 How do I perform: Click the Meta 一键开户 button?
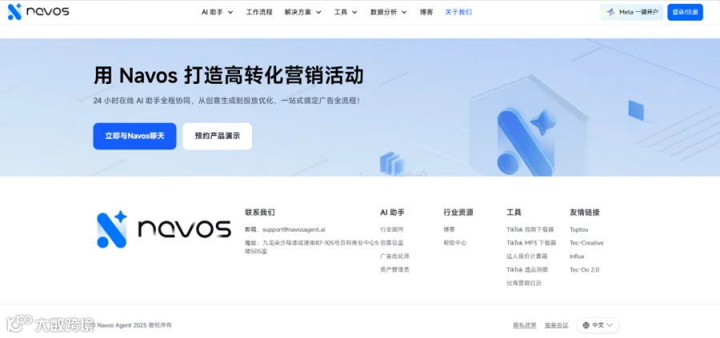pos(632,12)
